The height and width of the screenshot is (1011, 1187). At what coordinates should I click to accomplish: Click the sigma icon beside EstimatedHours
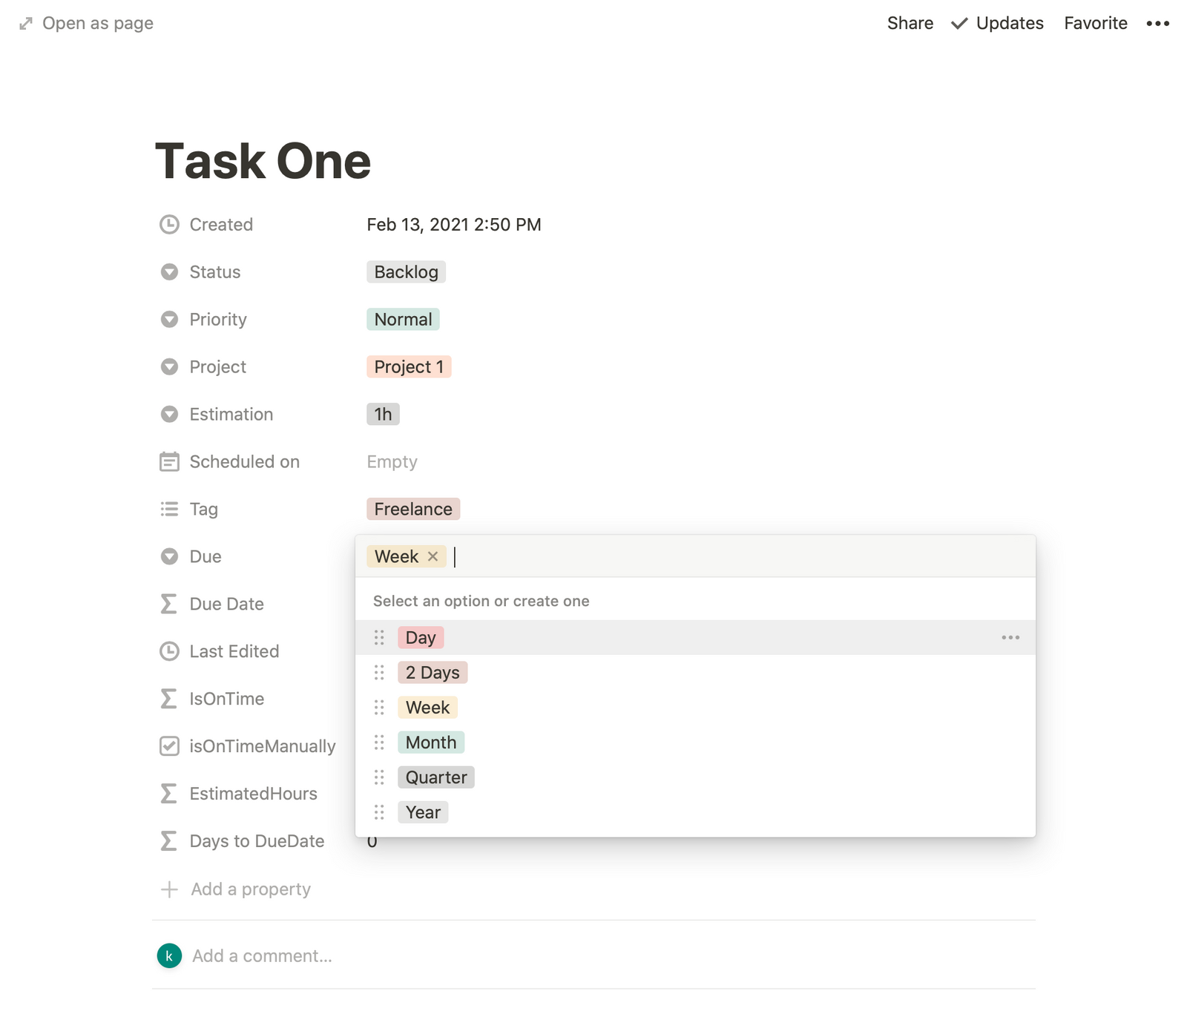click(x=169, y=794)
